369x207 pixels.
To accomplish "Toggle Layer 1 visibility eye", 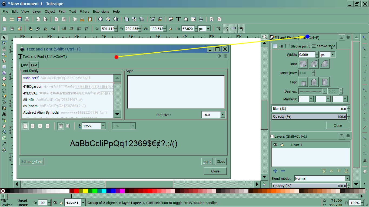I will (275, 145).
